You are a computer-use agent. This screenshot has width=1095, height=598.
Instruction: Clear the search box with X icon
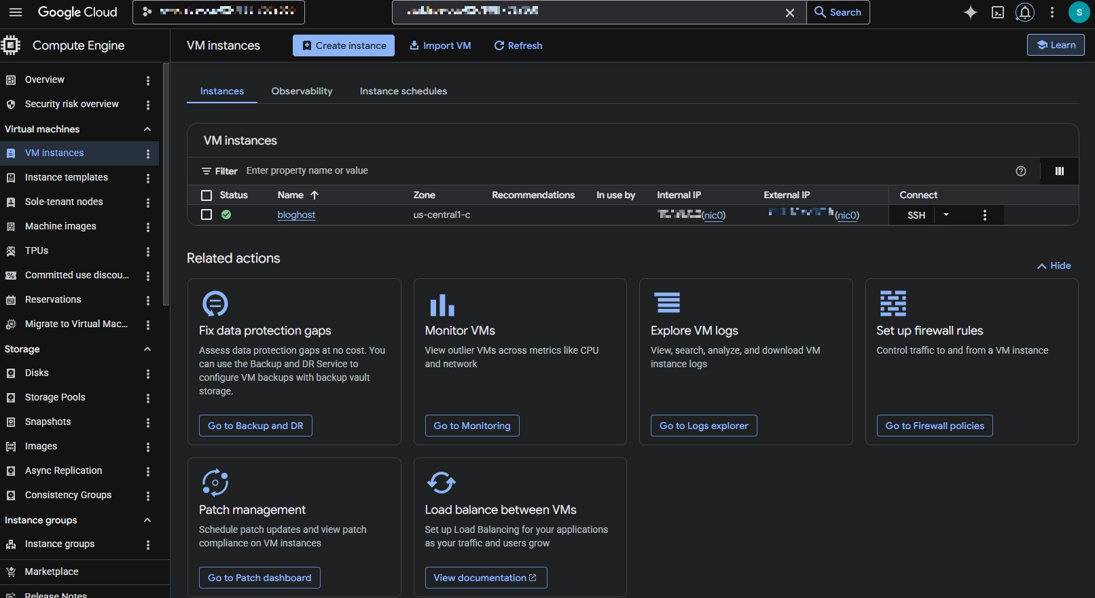790,13
